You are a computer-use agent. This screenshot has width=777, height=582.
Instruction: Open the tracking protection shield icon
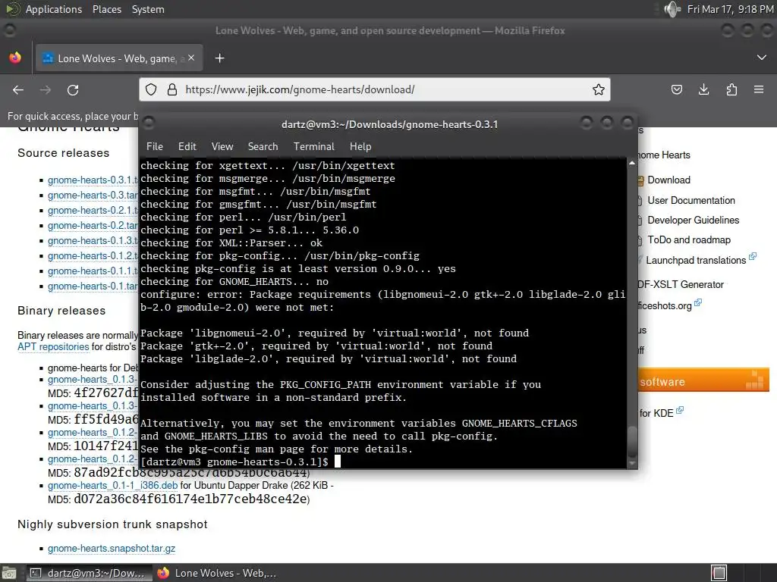tap(151, 89)
